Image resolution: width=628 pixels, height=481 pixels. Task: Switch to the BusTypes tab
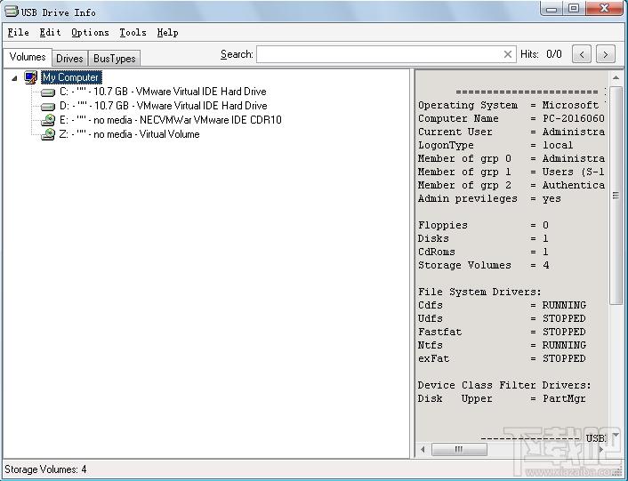(x=114, y=59)
